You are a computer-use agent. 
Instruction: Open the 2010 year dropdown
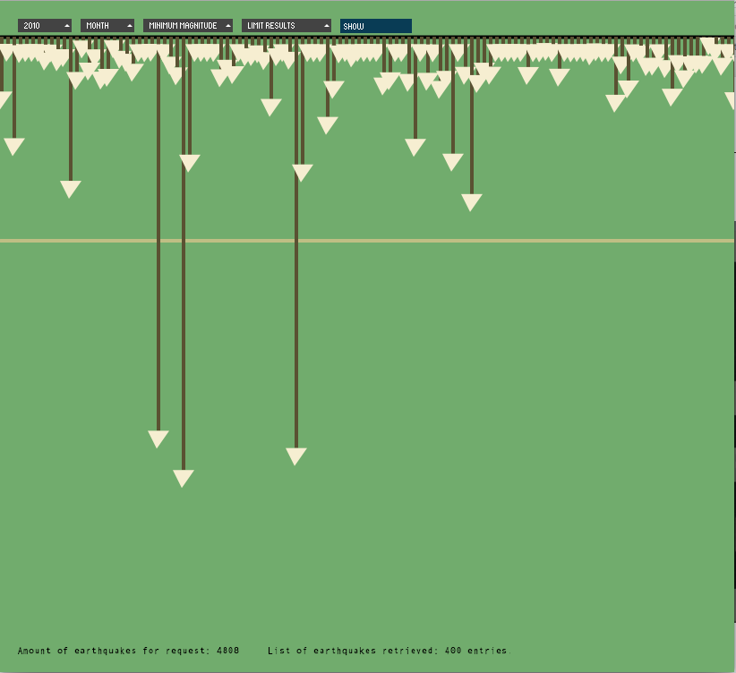[45, 26]
